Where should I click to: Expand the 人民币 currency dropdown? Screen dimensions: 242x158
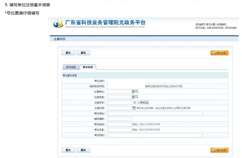147,102
